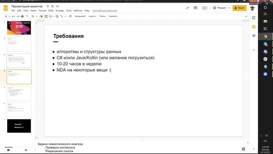Viewport: 273px width, 154px height.
Task: Select slide 3 thumbnail
Action: point(19,60)
